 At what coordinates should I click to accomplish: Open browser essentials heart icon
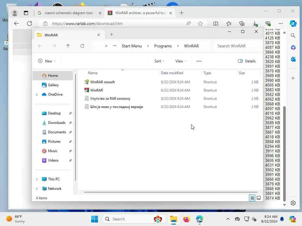pos(268,24)
